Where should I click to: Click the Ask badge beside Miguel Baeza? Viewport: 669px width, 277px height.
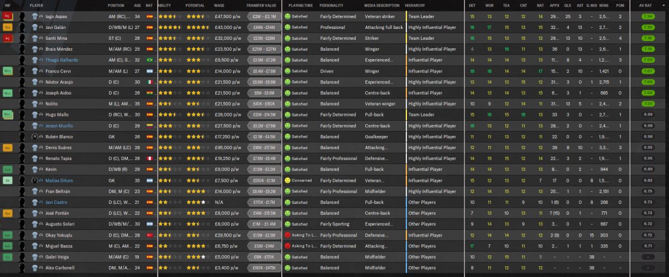8,246
